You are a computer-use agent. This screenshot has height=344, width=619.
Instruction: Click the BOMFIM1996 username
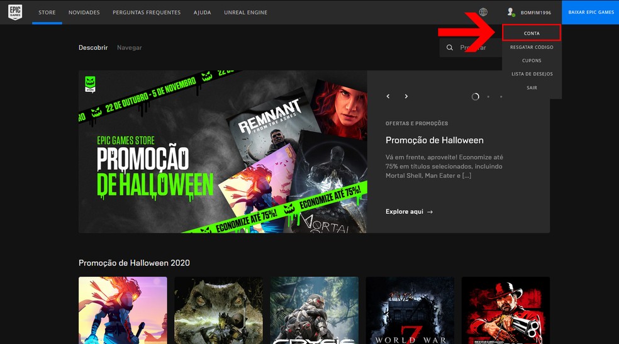[536, 13]
